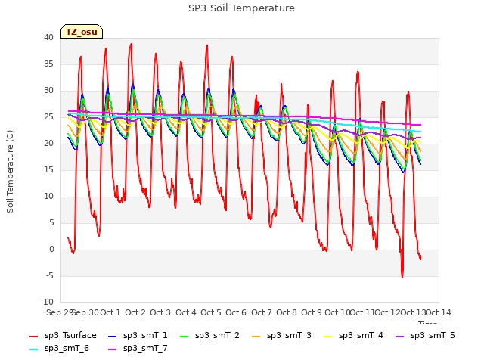Click the Soil Temperature (C) axis label
484x363 pixels.
10,172
